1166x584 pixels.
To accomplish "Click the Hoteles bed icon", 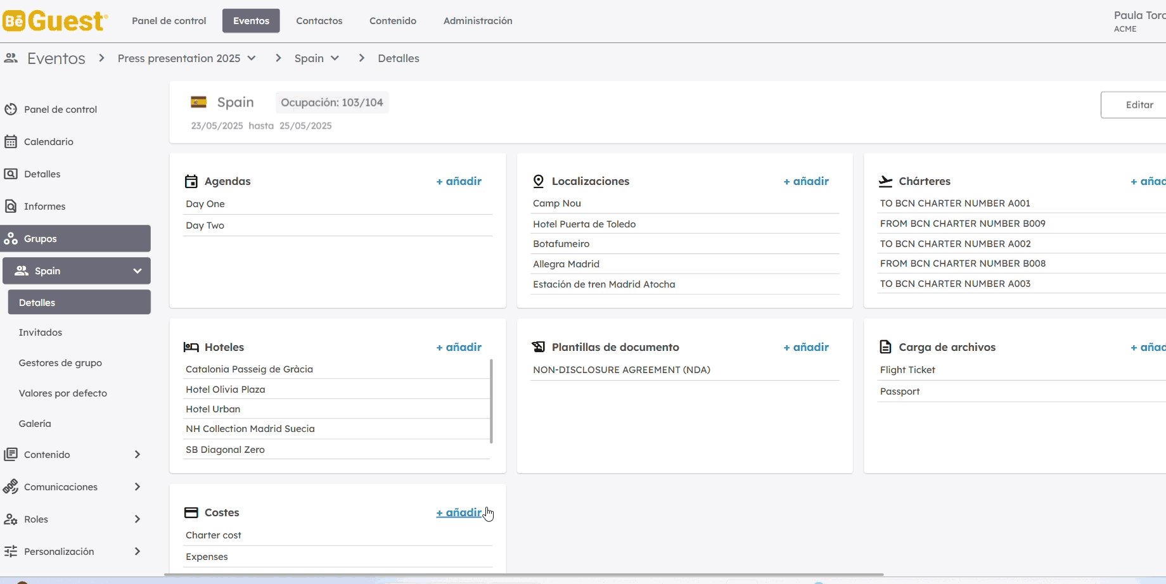I will (x=191, y=347).
